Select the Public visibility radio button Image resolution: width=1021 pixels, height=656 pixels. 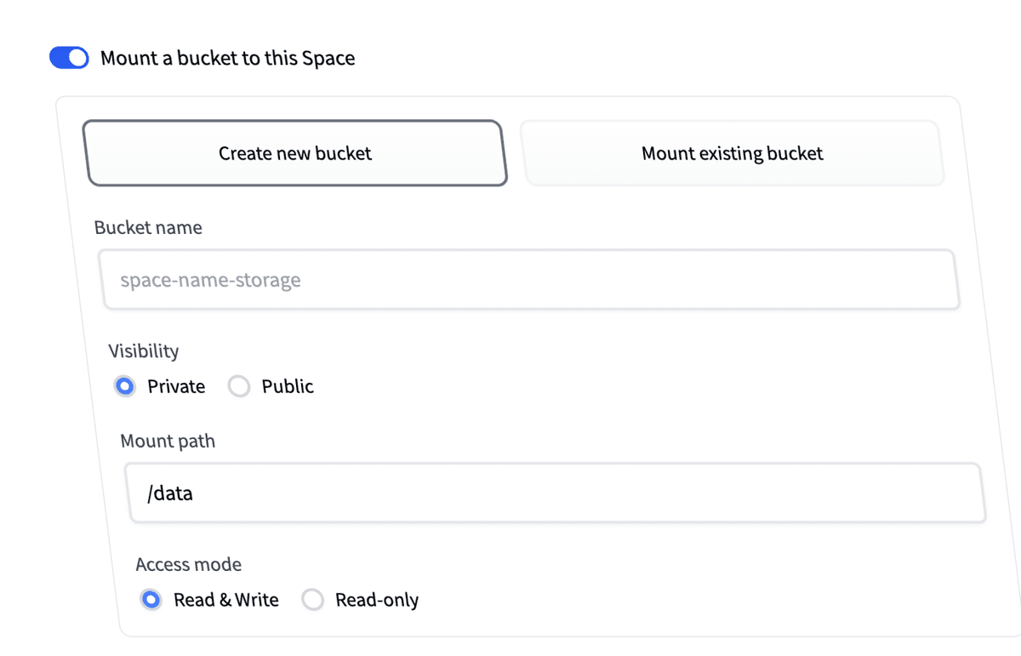click(239, 386)
